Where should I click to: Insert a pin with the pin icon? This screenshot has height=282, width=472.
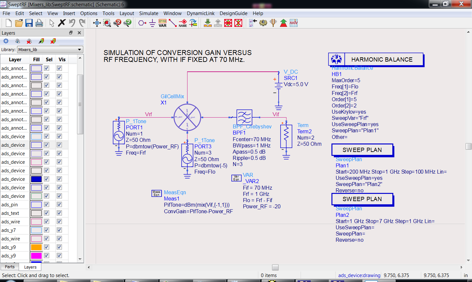coord(142,23)
